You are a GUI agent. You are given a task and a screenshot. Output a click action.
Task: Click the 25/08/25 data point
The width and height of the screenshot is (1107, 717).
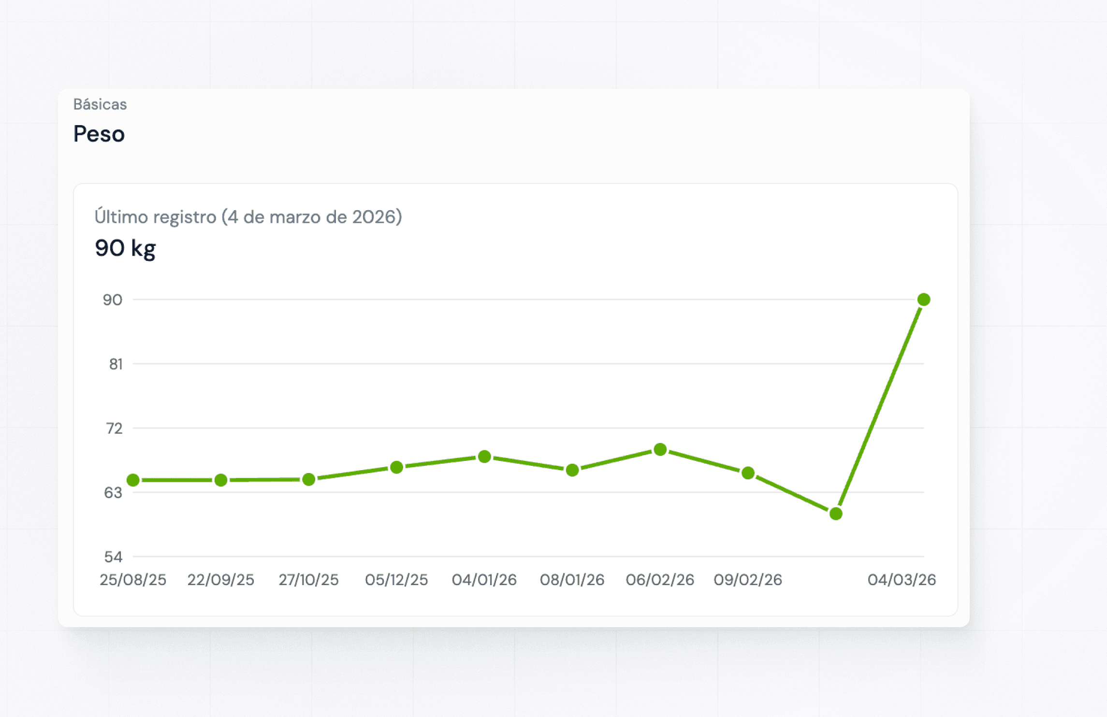[x=133, y=480]
